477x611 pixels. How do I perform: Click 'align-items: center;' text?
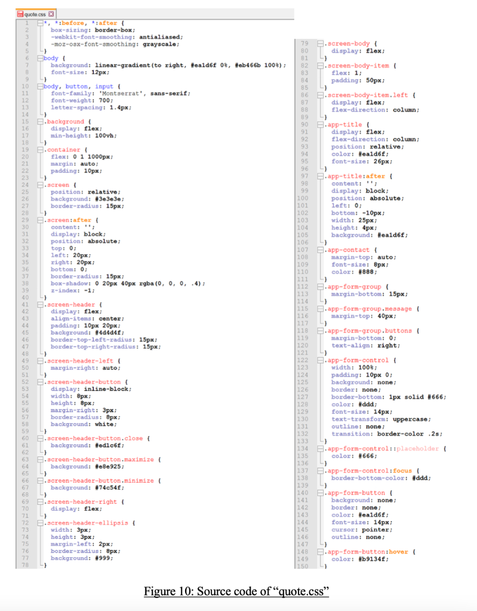[x=87, y=319]
